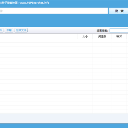Screen dimensions: 128x128
Task: Sort results by 资源数 column header
Action: [x=102, y=37]
